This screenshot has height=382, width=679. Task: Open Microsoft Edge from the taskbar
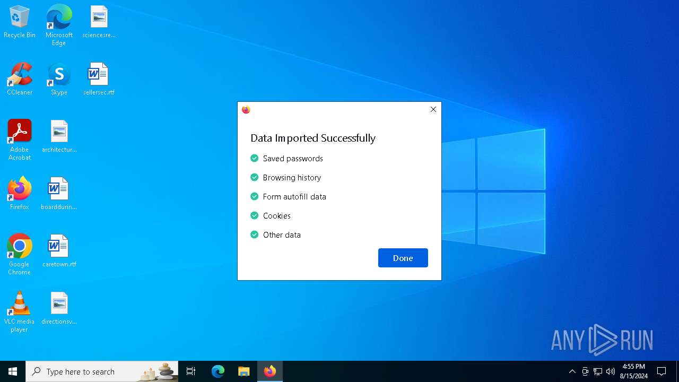pos(218,371)
